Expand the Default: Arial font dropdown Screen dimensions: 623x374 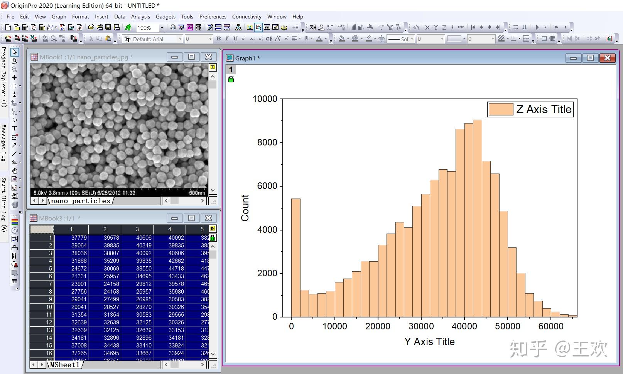click(180, 39)
